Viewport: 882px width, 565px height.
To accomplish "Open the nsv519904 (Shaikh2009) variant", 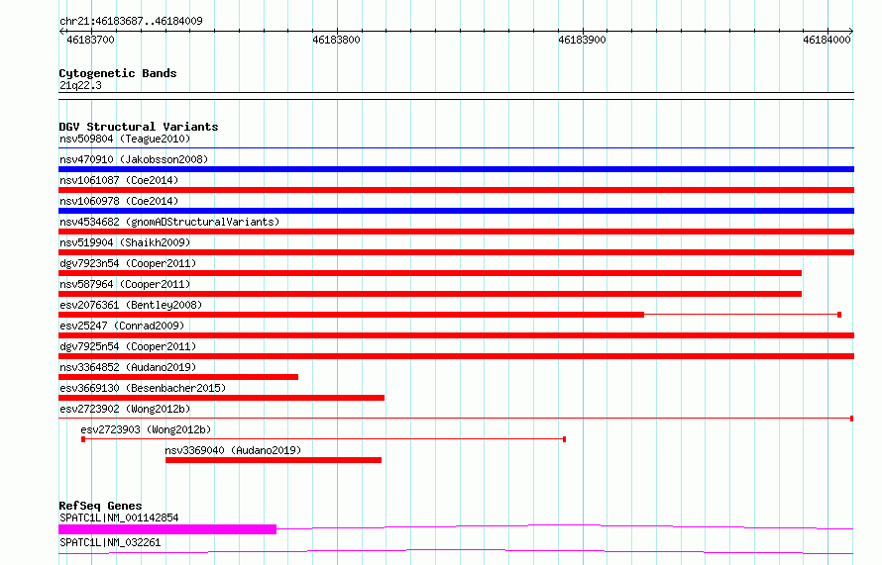I will 125,242.
